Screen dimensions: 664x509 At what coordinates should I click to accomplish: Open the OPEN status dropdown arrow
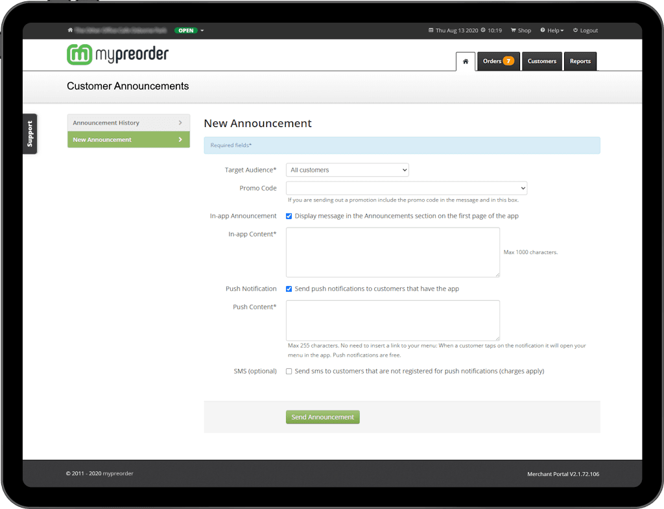tap(202, 30)
